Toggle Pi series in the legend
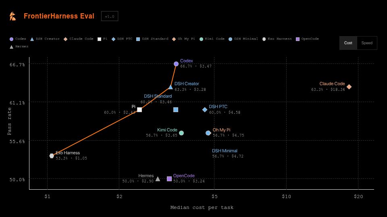The width and height of the screenshot is (387, 217). pyautogui.click(x=102, y=39)
